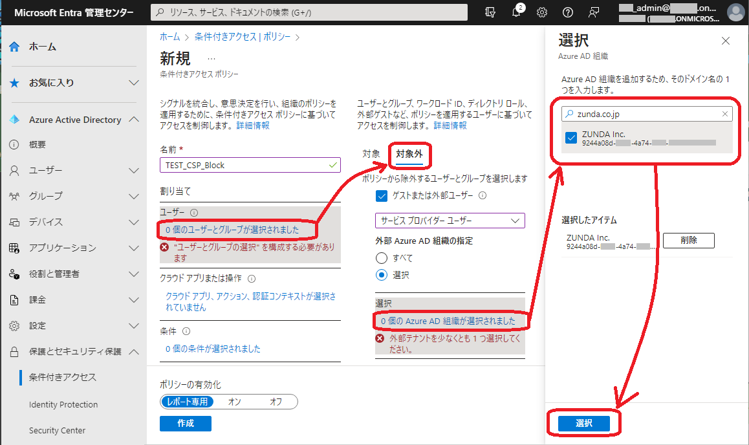Click the favorites star icon
Image resolution: width=749 pixels, height=445 pixels.
14,83
